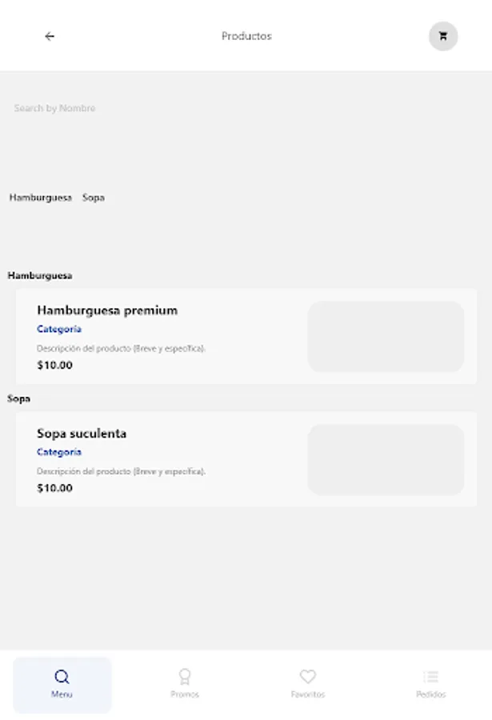492x720 pixels.
Task: Click the Categoria link under Sopa suculenta
Action: tap(59, 451)
